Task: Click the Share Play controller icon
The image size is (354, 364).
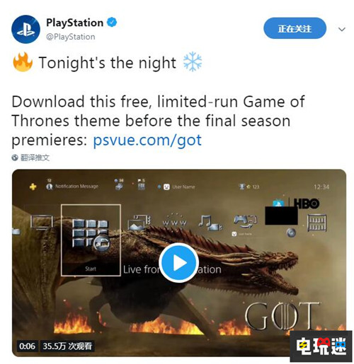Action: tap(245, 222)
